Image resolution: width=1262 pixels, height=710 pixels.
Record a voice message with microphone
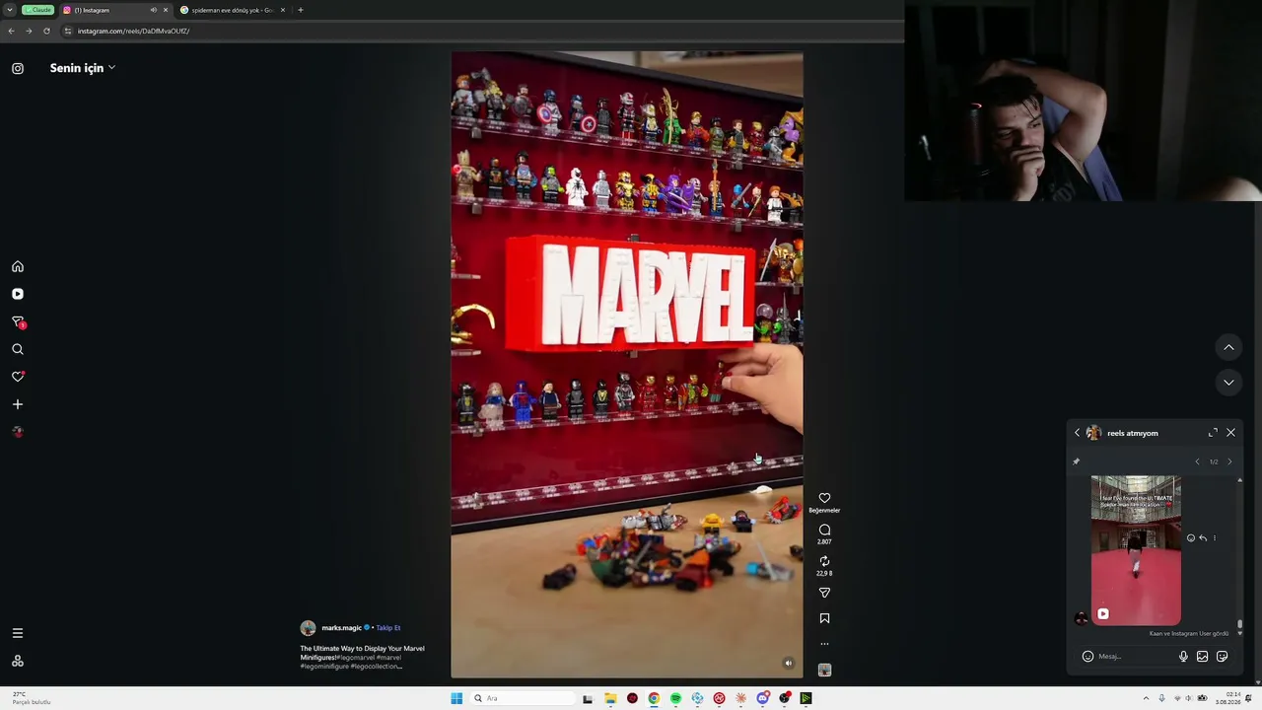1183,656
